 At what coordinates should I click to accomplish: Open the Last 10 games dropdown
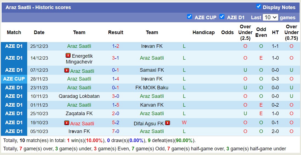click(270, 17)
